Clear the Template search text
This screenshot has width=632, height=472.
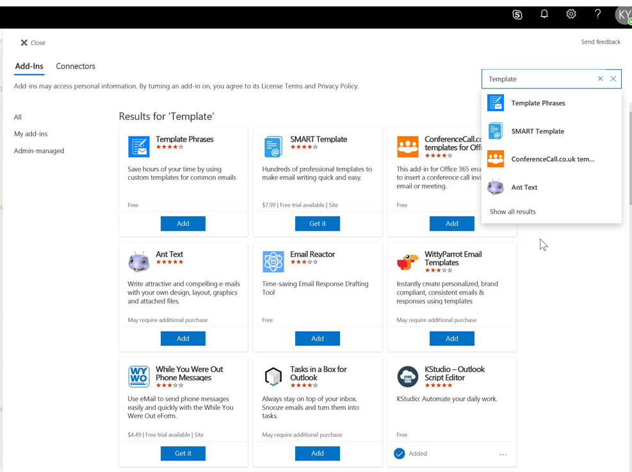(x=600, y=79)
